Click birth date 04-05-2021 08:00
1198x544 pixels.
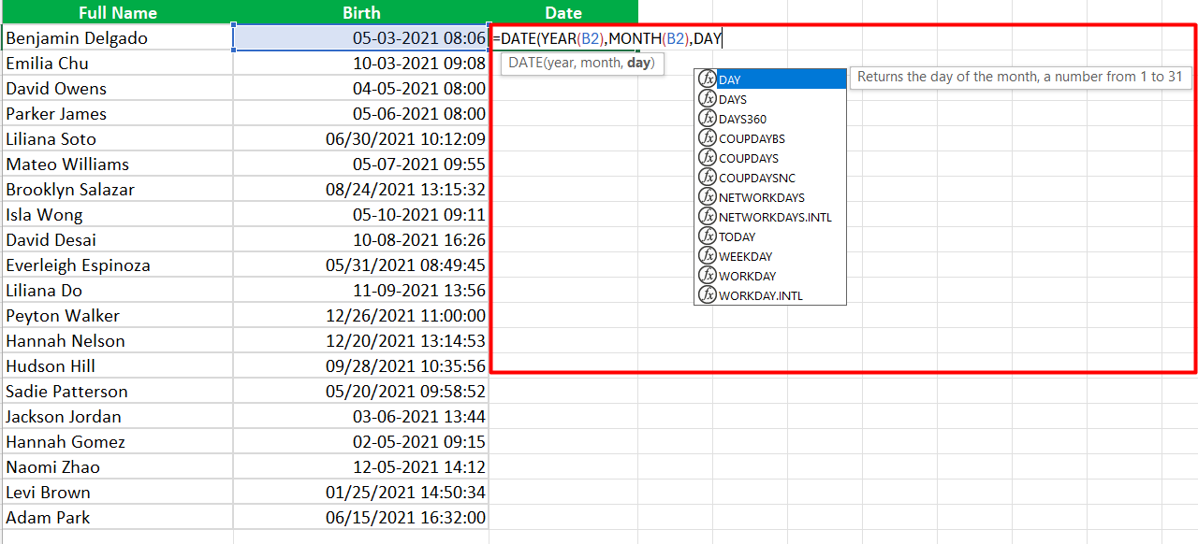click(361, 89)
